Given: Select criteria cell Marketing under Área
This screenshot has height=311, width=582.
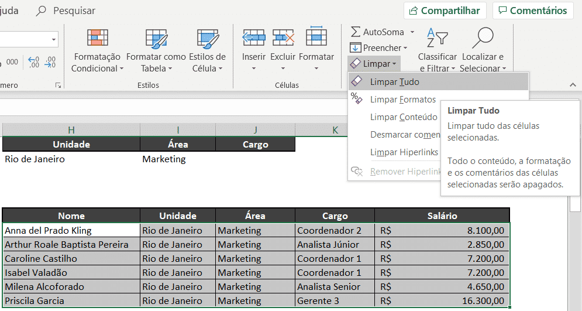Looking at the screenshot, I should (x=178, y=159).
